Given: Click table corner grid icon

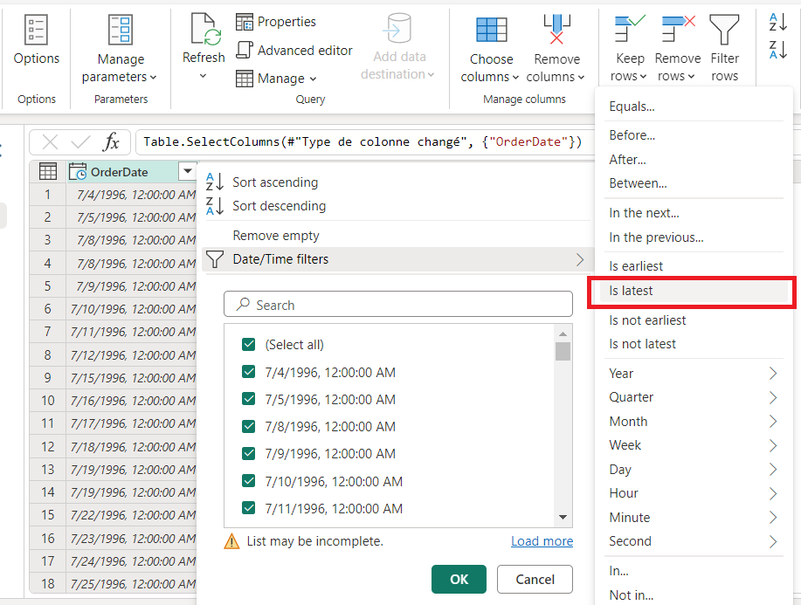Looking at the screenshot, I should click(47, 171).
